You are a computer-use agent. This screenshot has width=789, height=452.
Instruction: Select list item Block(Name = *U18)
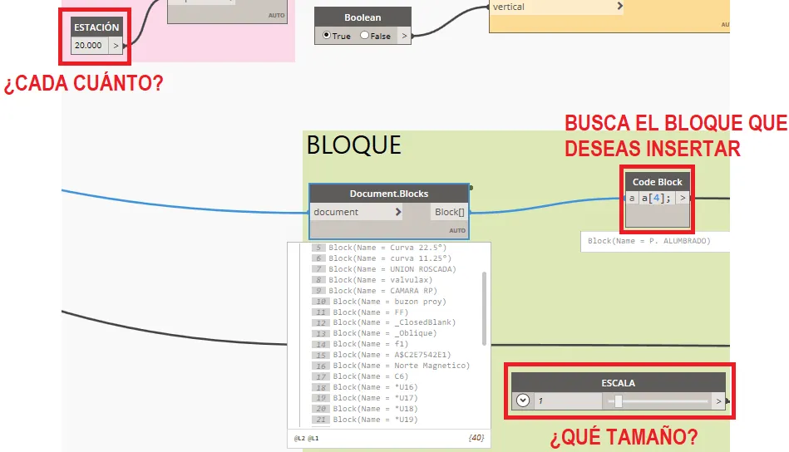tap(376, 409)
